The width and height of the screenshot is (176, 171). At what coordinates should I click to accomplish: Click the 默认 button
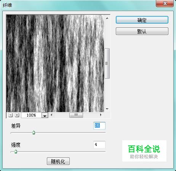(x=142, y=31)
